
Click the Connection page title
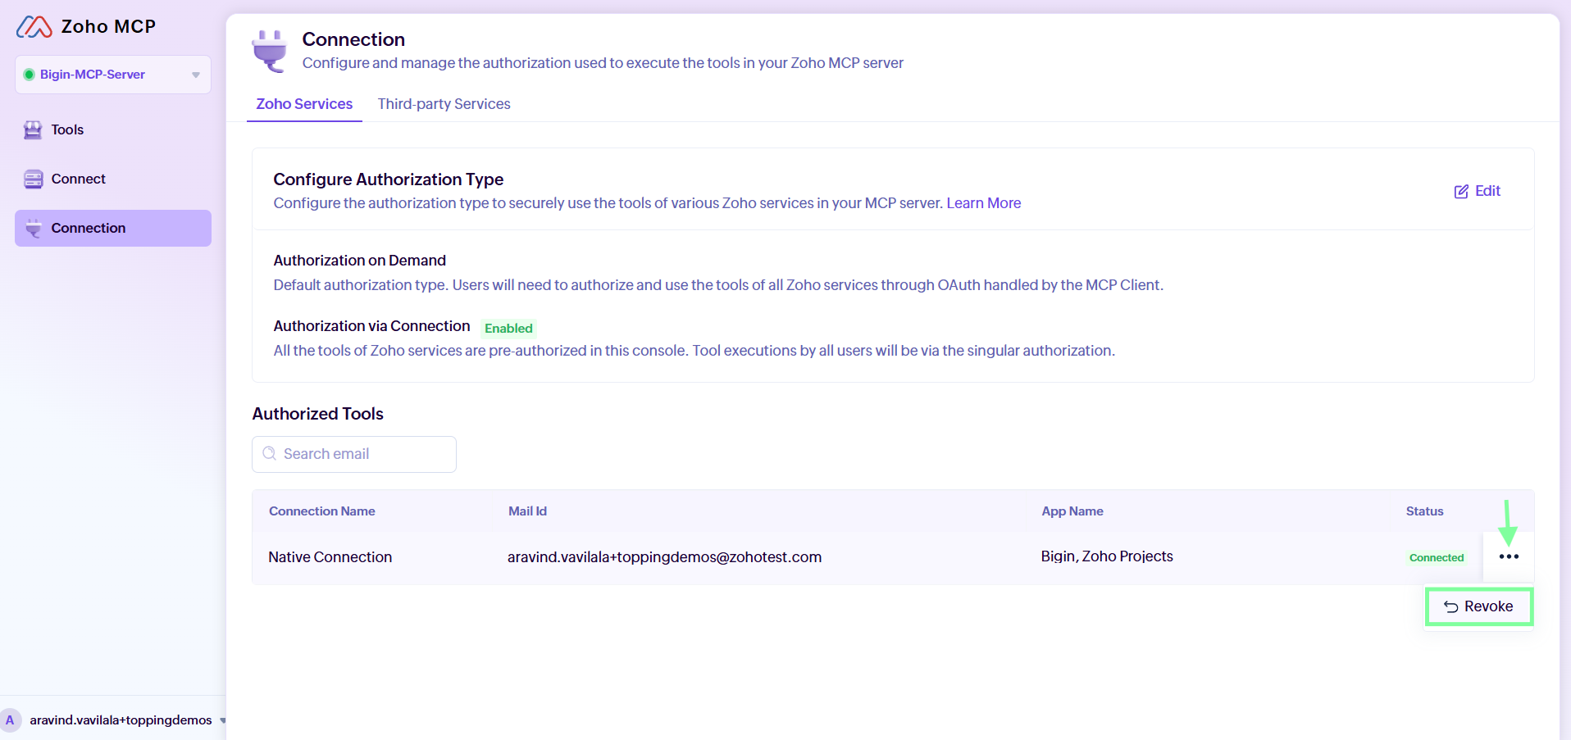point(353,39)
